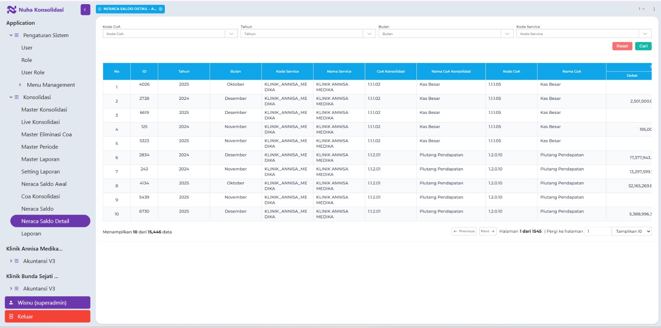Open the User menu item

point(27,47)
